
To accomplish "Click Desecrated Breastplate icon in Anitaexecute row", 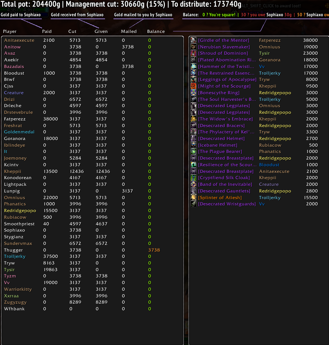I will 193,171.
